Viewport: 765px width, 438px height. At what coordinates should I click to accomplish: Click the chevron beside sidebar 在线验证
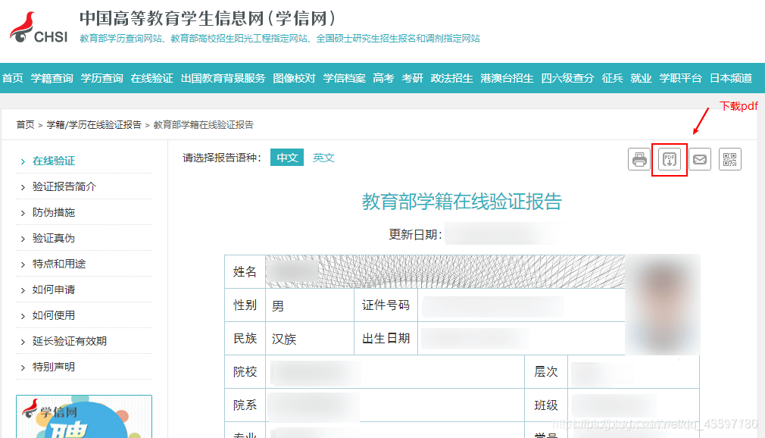23,161
